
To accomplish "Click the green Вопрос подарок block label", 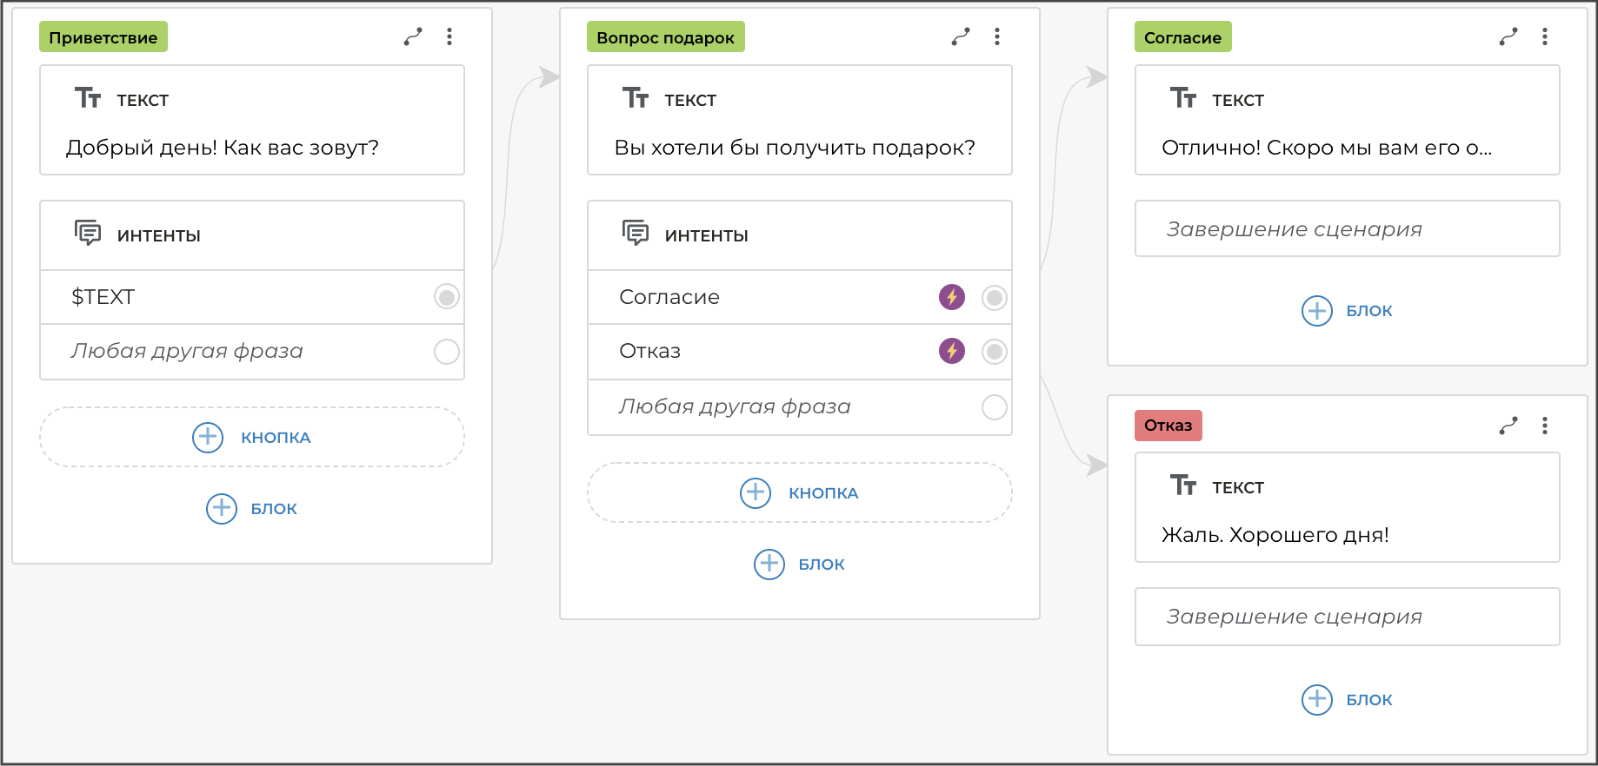I will (x=665, y=37).
